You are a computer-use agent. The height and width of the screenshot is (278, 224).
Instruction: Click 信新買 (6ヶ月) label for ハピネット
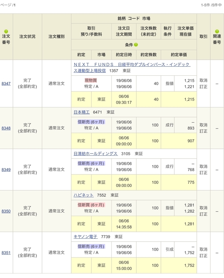91,205
